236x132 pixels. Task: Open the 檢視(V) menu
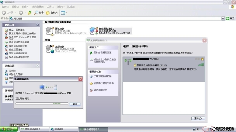(x=25, y=7)
